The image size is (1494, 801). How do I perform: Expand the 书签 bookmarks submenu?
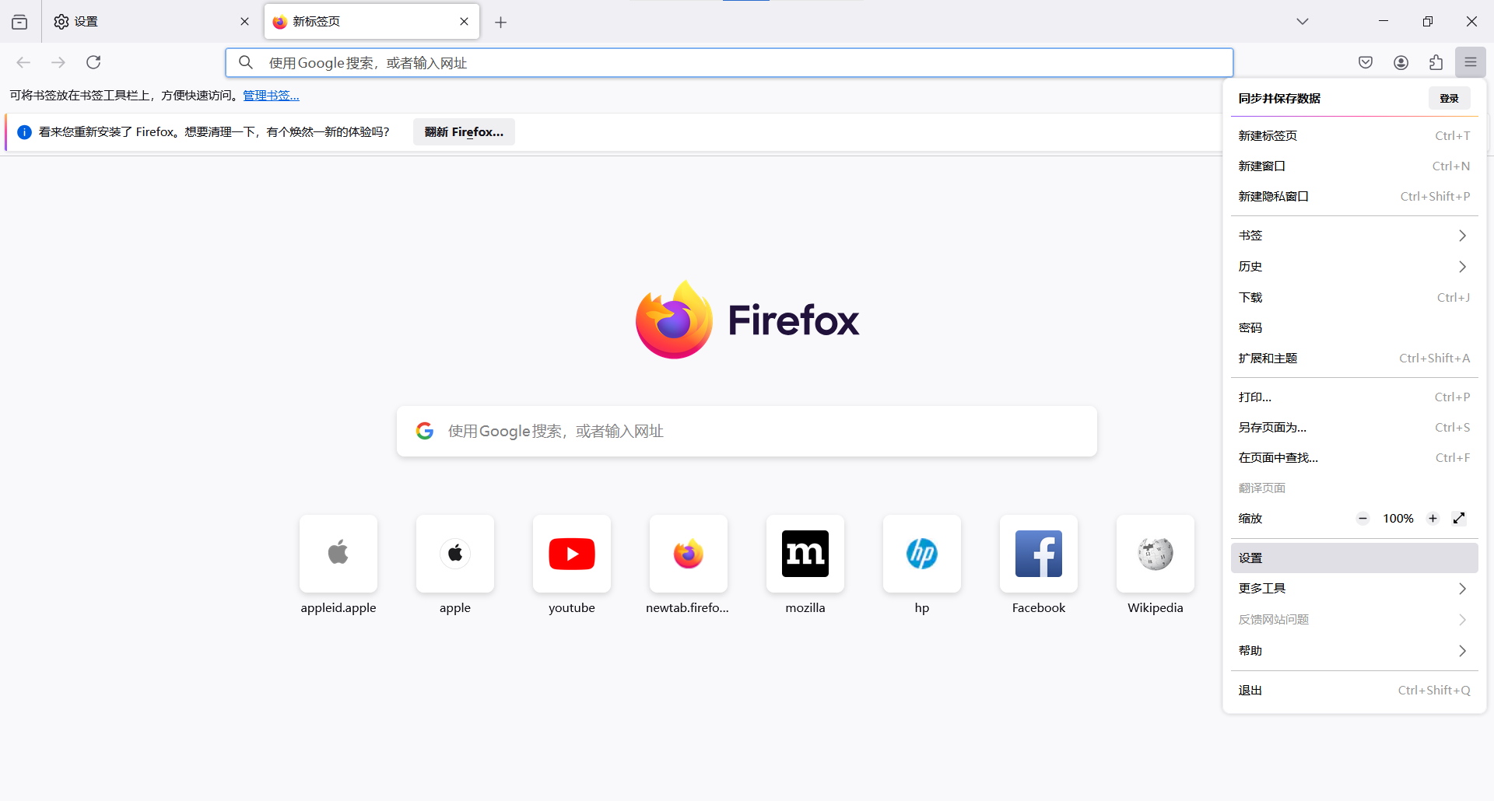[1353, 236]
